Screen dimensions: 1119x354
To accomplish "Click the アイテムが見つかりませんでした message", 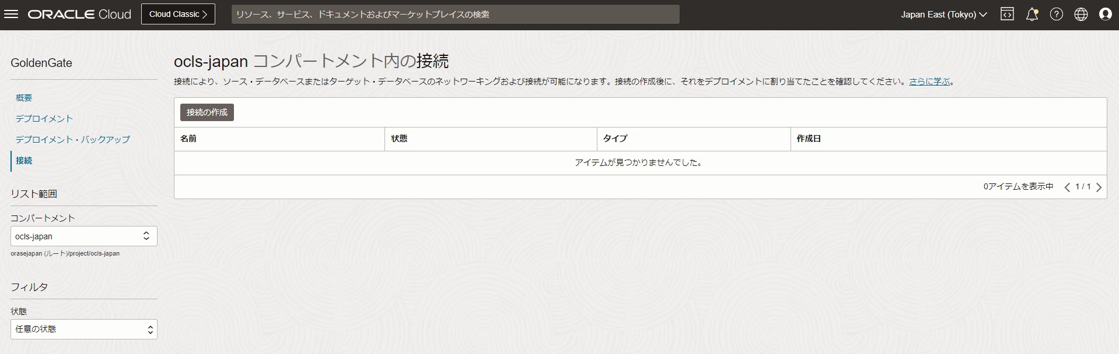I will 640,162.
